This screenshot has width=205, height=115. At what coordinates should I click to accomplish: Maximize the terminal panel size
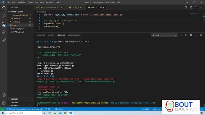pyautogui.click(x=196, y=35)
